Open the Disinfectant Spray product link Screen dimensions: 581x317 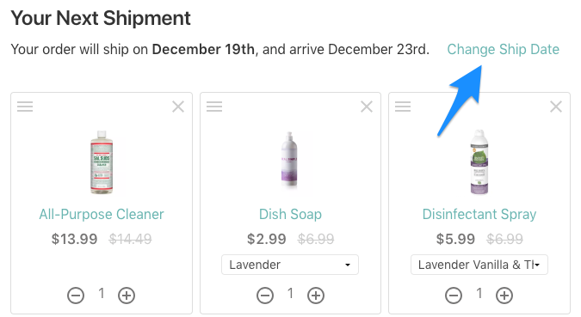point(479,214)
